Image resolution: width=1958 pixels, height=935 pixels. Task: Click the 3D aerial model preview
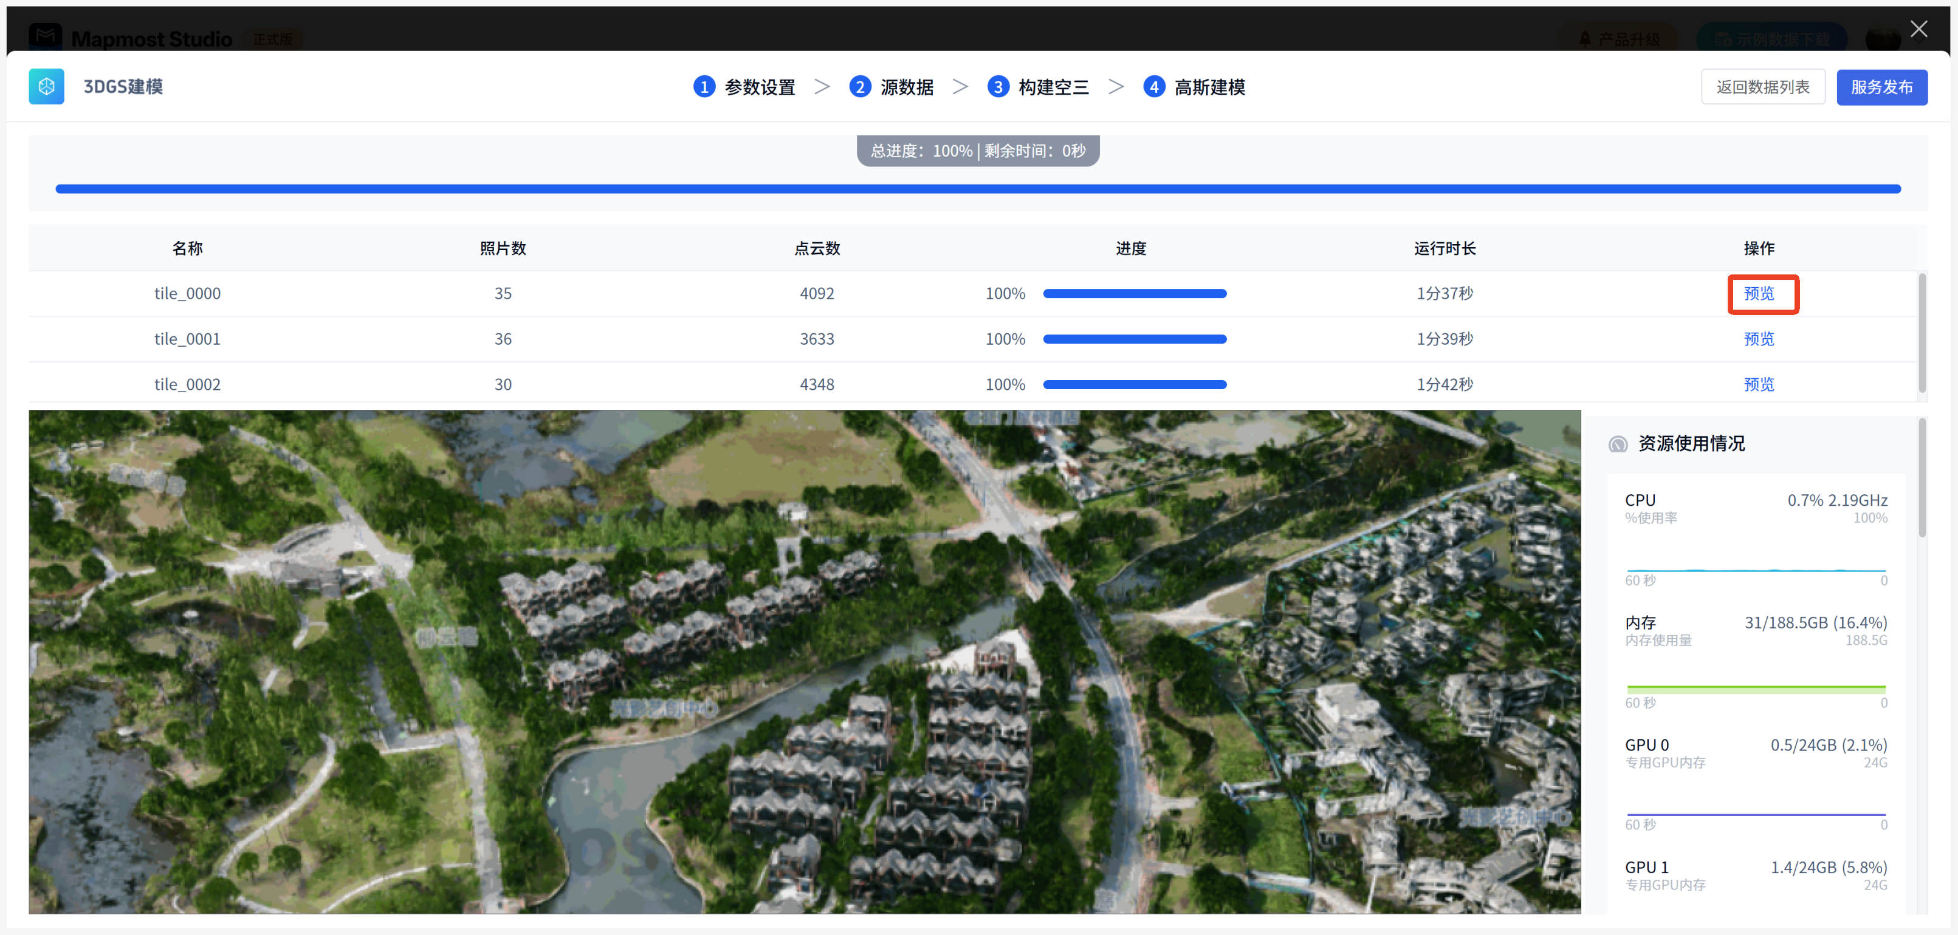click(804, 661)
